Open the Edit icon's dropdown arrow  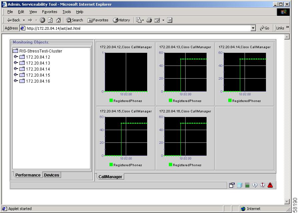tap(163, 20)
